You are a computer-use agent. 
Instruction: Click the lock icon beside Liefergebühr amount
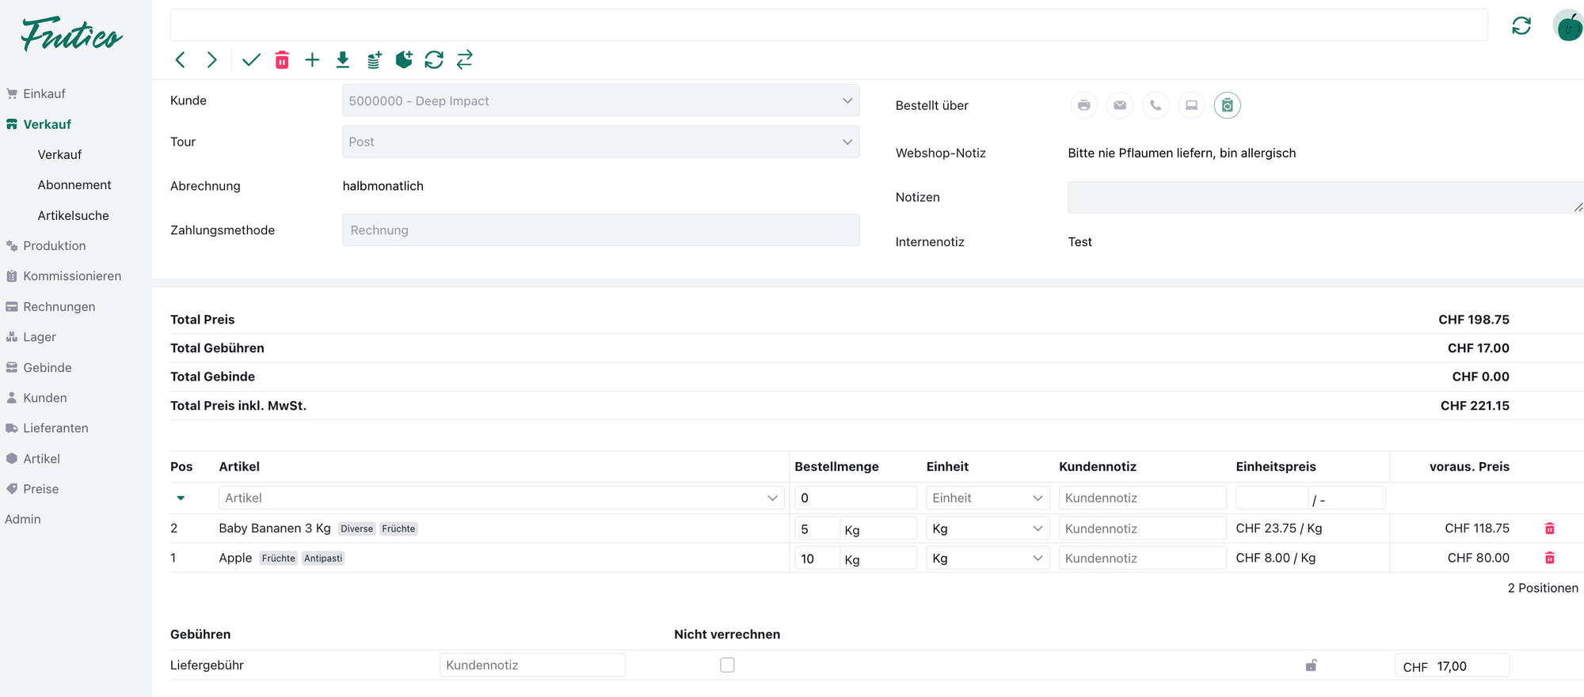pos(1311,665)
